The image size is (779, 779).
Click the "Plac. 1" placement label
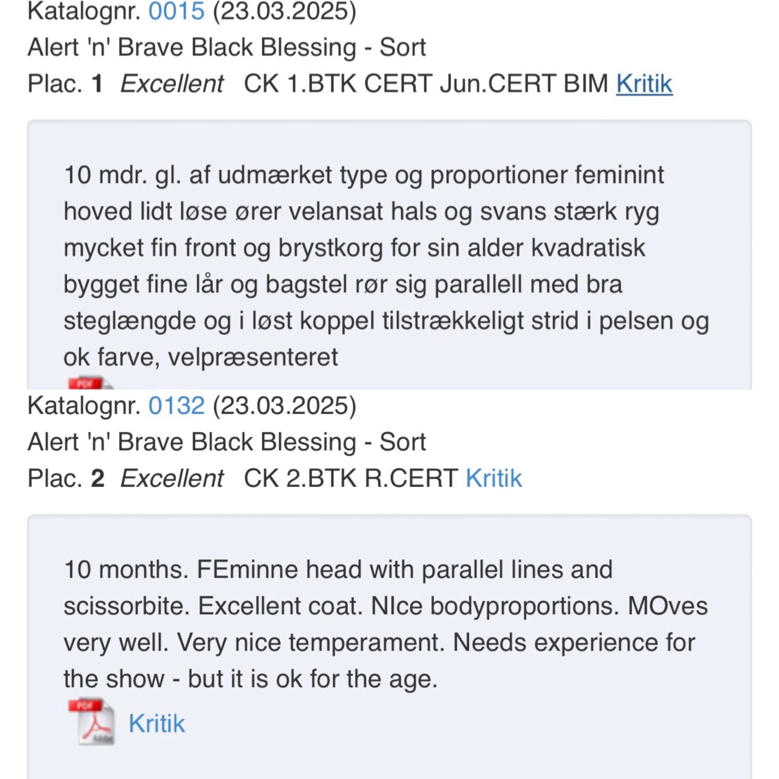pos(65,84)
